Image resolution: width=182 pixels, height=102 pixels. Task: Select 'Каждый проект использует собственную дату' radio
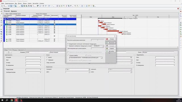click(x=68, y=44)
